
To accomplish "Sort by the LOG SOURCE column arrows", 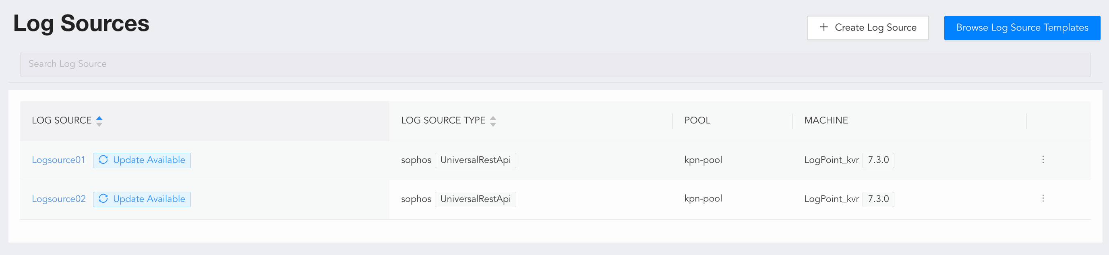I will pos(99,121).
